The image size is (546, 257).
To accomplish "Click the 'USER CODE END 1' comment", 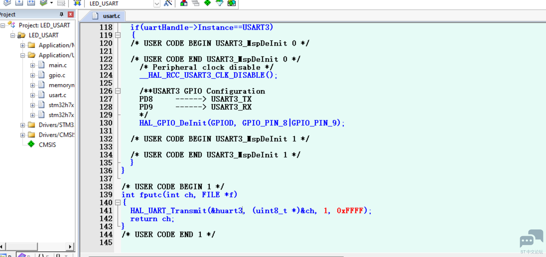I will tap(168, 234).
